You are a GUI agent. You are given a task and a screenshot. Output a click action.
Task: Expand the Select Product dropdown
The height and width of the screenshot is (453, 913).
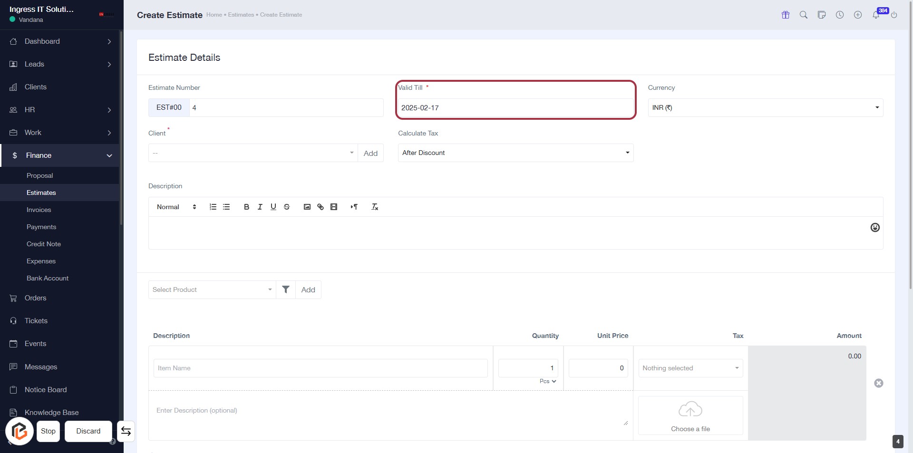(212, 290)
